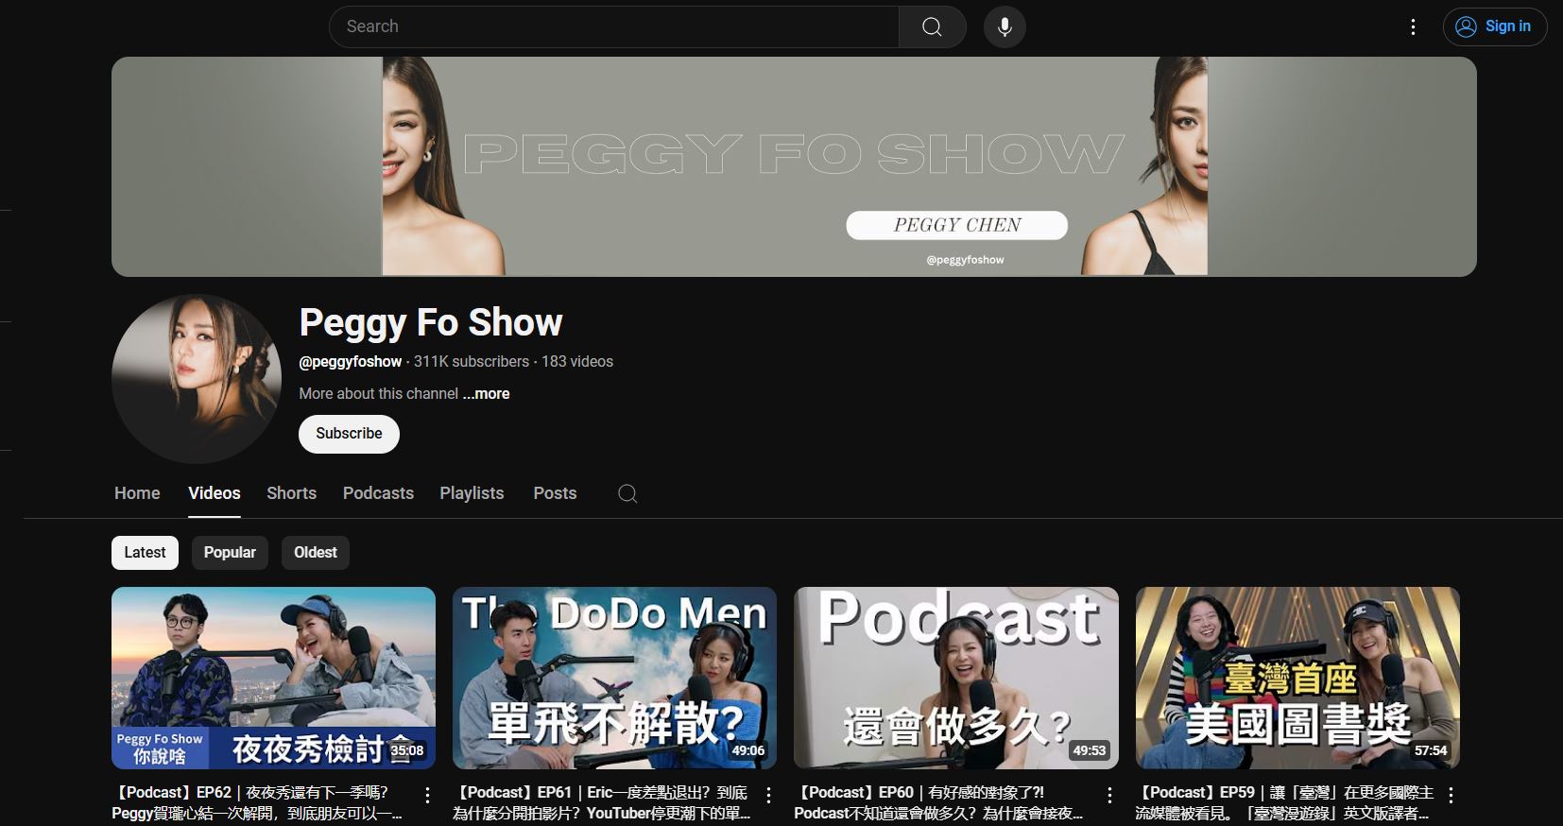The width and height of the screenshot is (1563, 826).
Task: Play the EP62 podcast video thumbnail
Action: coord(273,678)
